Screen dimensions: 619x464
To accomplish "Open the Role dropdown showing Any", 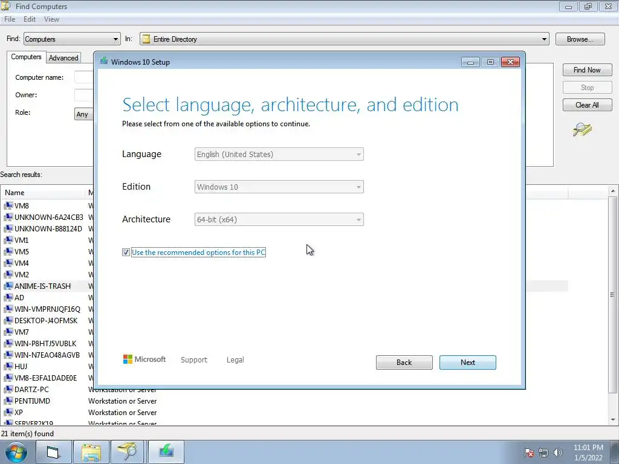I will 83,114.
